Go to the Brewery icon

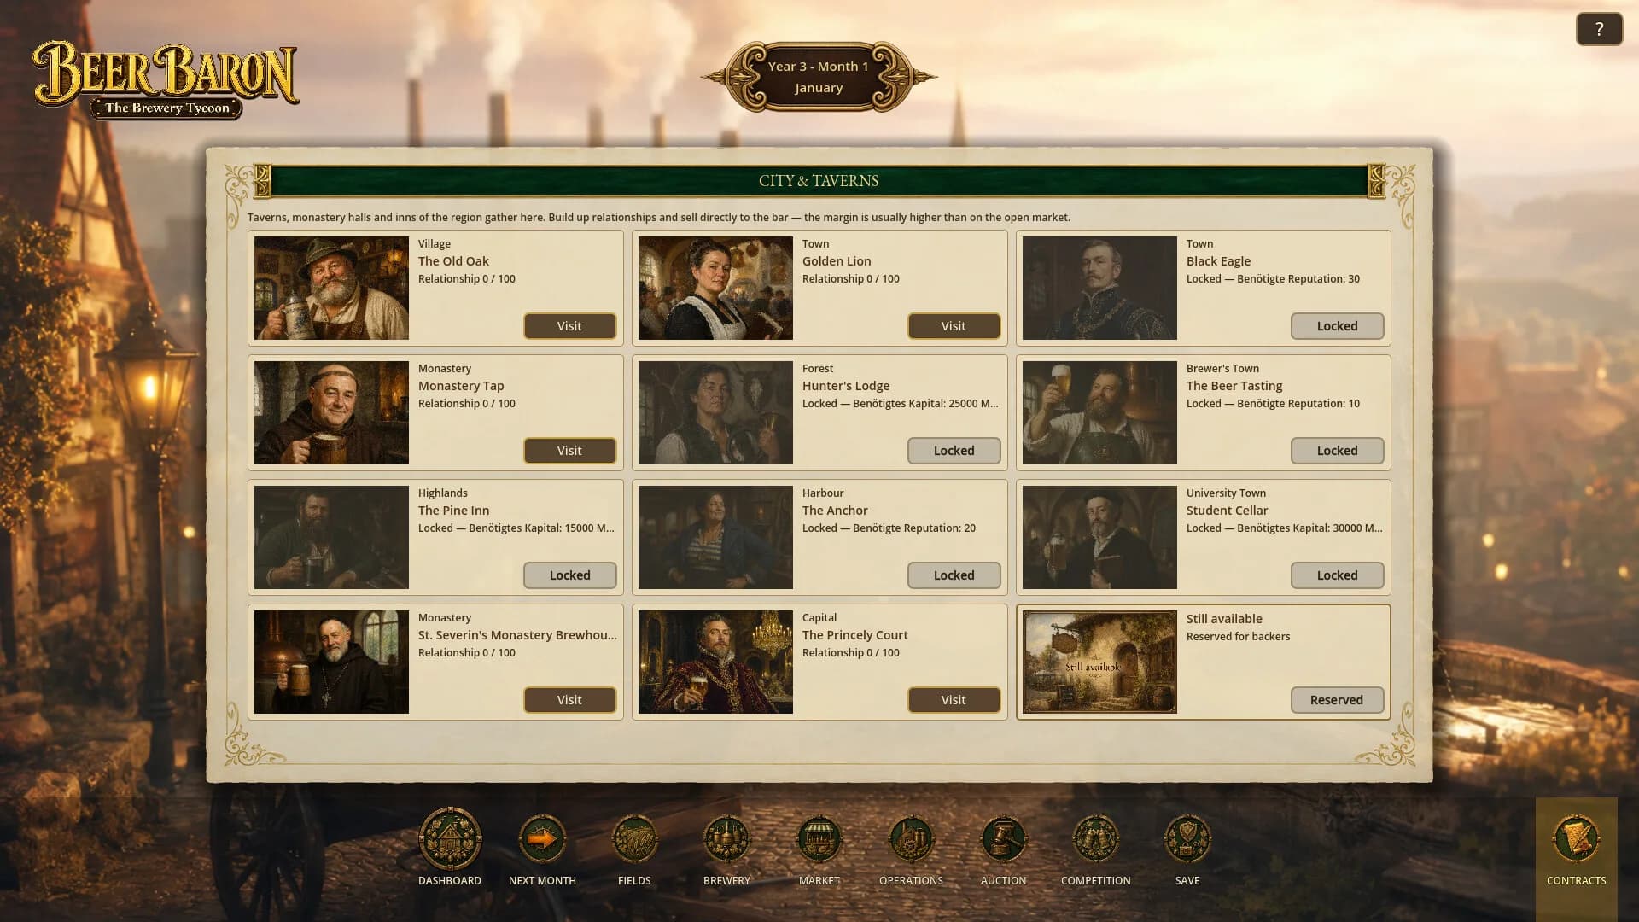click(x=726, y=839)
